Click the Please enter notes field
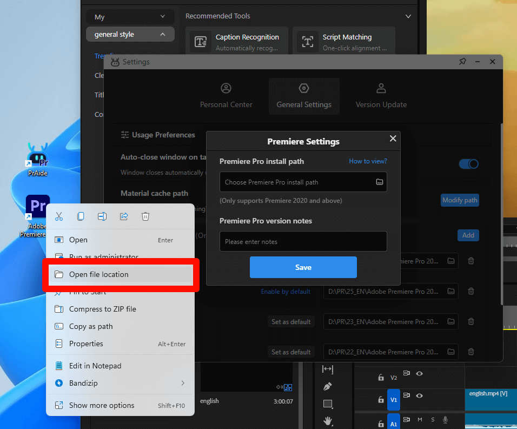Viewport: 517px width, 429px height. pyautogui.click(x=303, y=241)
